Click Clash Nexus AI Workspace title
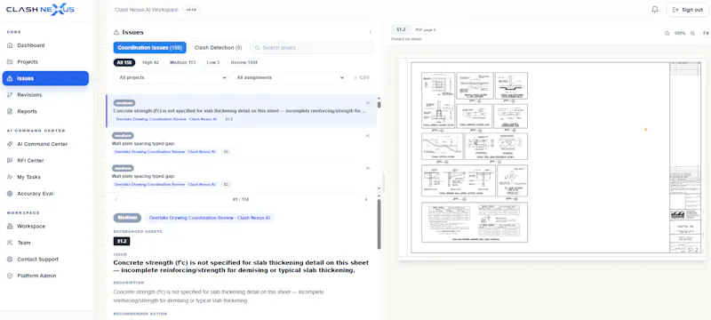 tap(147, 10)
